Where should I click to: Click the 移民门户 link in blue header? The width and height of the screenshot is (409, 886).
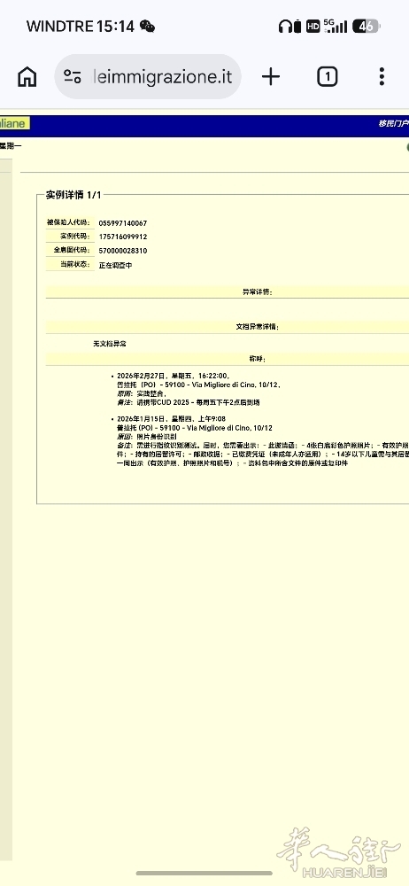tap(393, 123)
